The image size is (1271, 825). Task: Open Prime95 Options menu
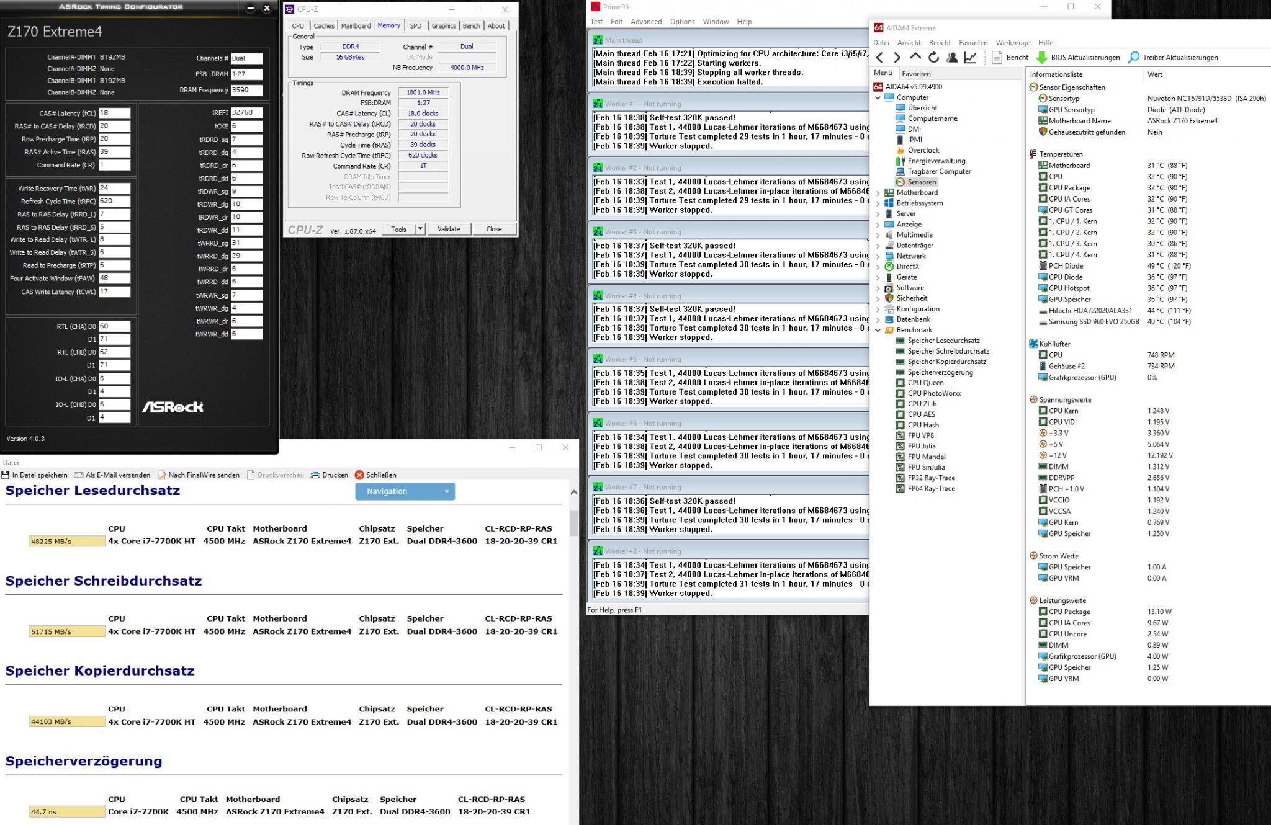pos(682,22)
